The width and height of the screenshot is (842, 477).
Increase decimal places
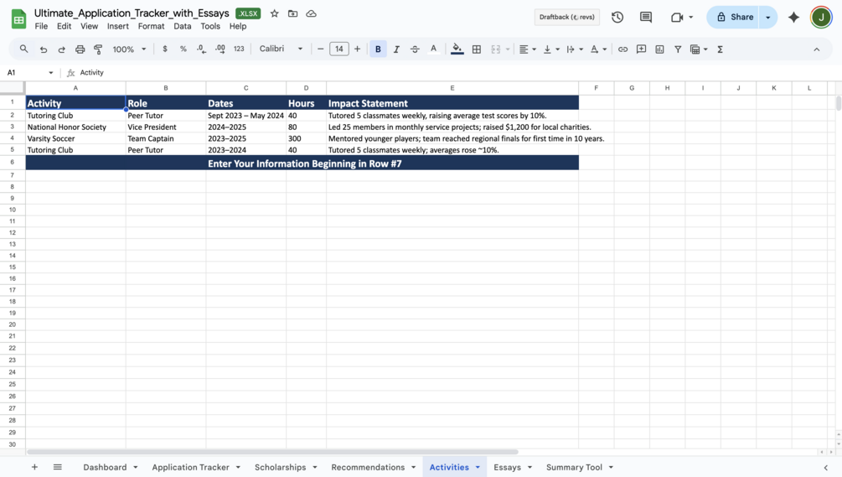220,49
